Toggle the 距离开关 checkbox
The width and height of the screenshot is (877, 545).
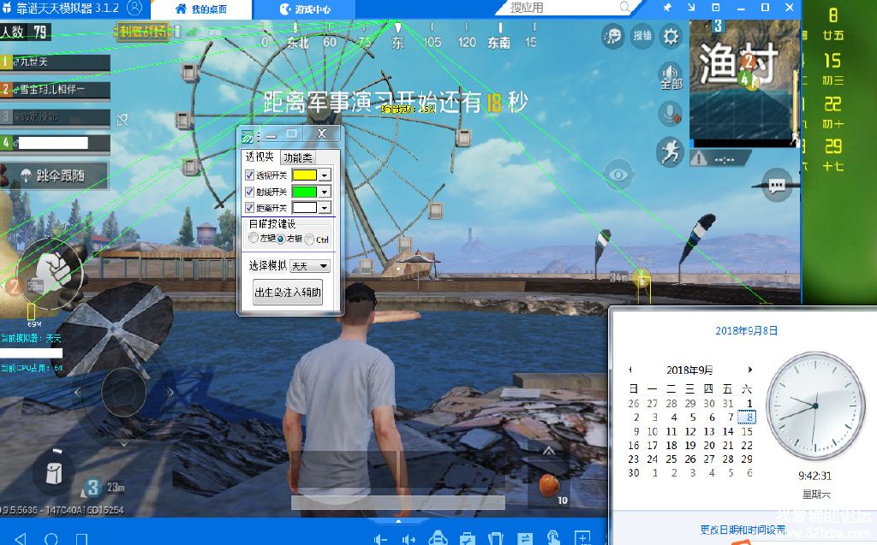point(249,207)
